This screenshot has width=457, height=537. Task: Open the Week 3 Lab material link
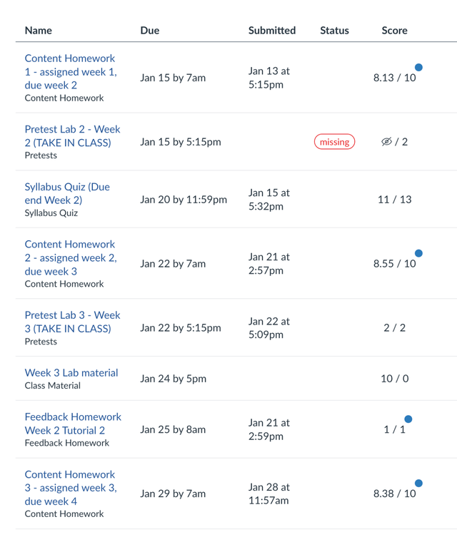point(71,373)
